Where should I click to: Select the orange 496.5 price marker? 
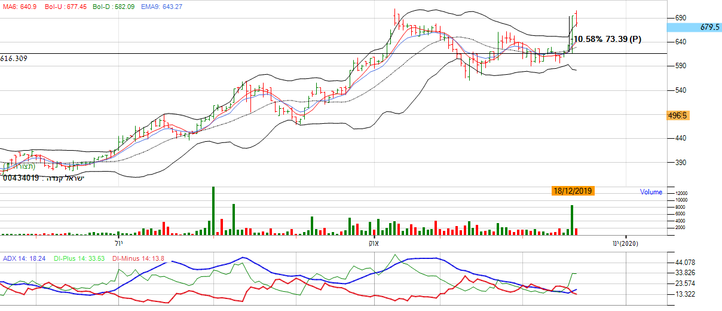tap(678, 115)
